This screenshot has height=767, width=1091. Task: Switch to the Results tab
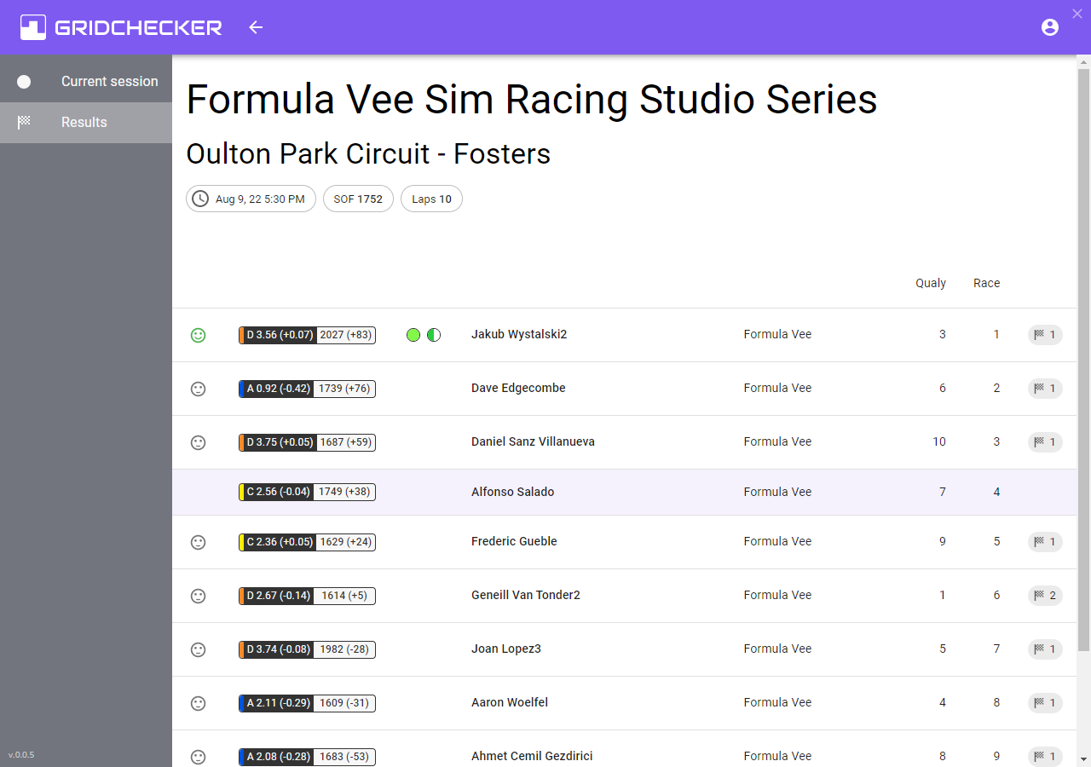[x=84, y=123]
